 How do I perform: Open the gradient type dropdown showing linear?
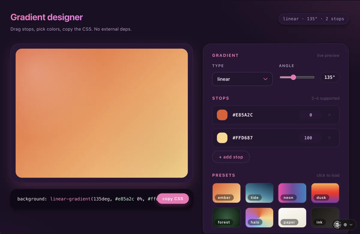(242, 79)
